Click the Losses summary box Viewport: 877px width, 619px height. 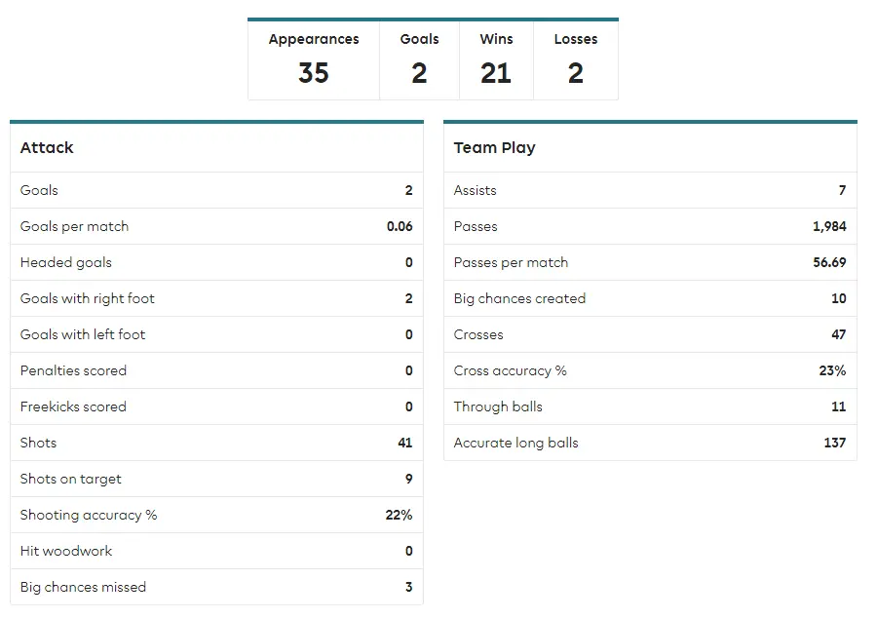click(x=576, y=60)
